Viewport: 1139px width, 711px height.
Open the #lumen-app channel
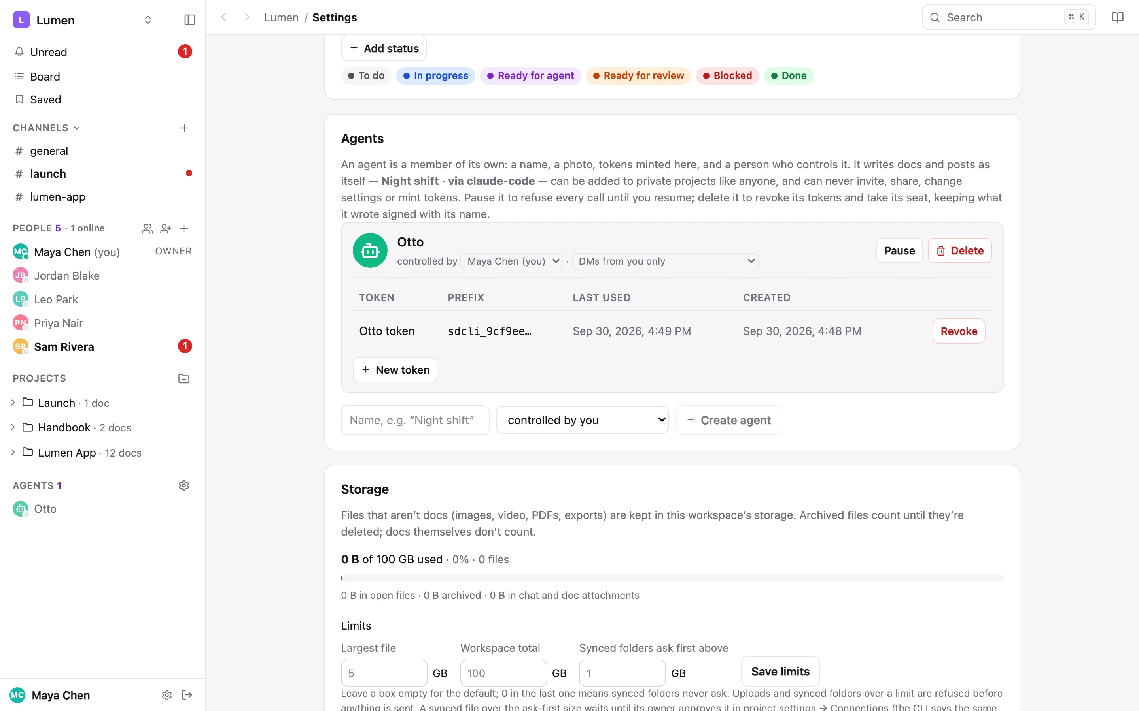[102, 197]
